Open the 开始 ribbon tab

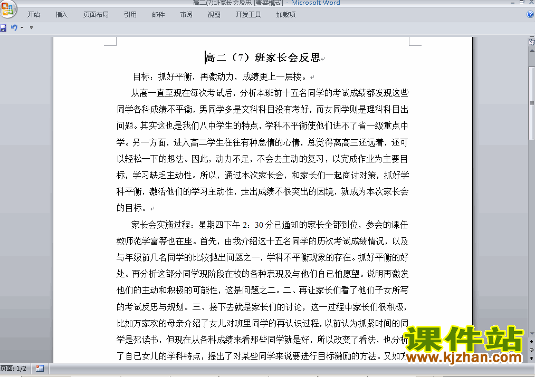click(33, 15)
